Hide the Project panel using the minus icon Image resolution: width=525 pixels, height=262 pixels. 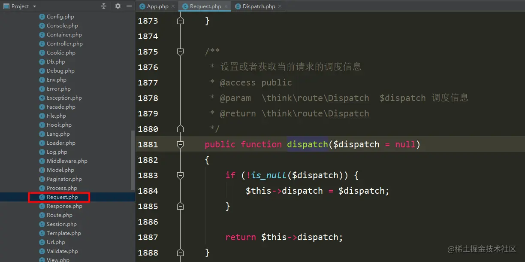click(129, 6)
